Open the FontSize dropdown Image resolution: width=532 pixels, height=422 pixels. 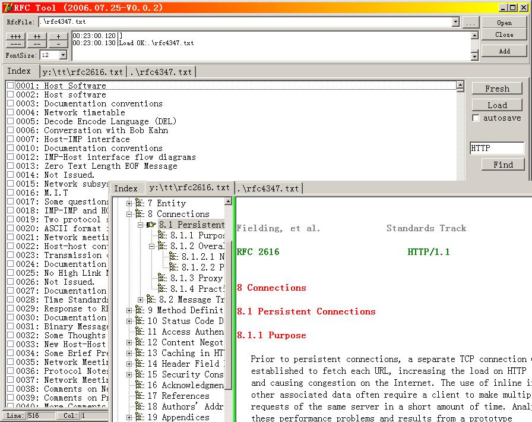click(63, 55)
